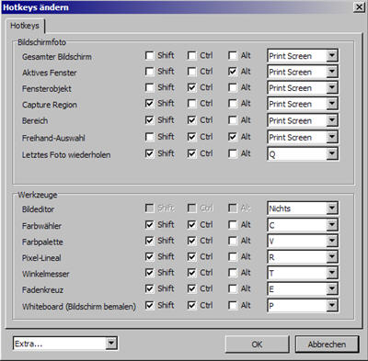The height and width of the screenshot is (361, 368).
Task: Click the Gesamter Bildschirm label
Action: coord(57,57)
